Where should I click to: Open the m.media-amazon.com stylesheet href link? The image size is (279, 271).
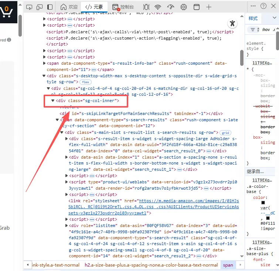154,207
